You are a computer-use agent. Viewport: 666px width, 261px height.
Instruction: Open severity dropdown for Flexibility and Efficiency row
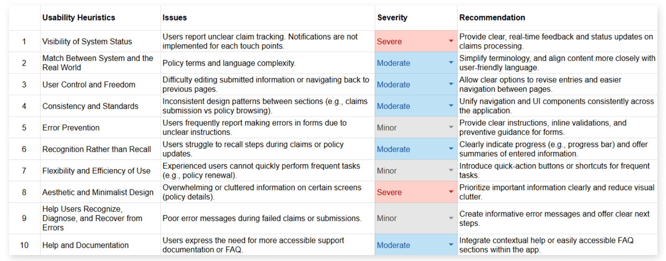click(x=451, y=170)
